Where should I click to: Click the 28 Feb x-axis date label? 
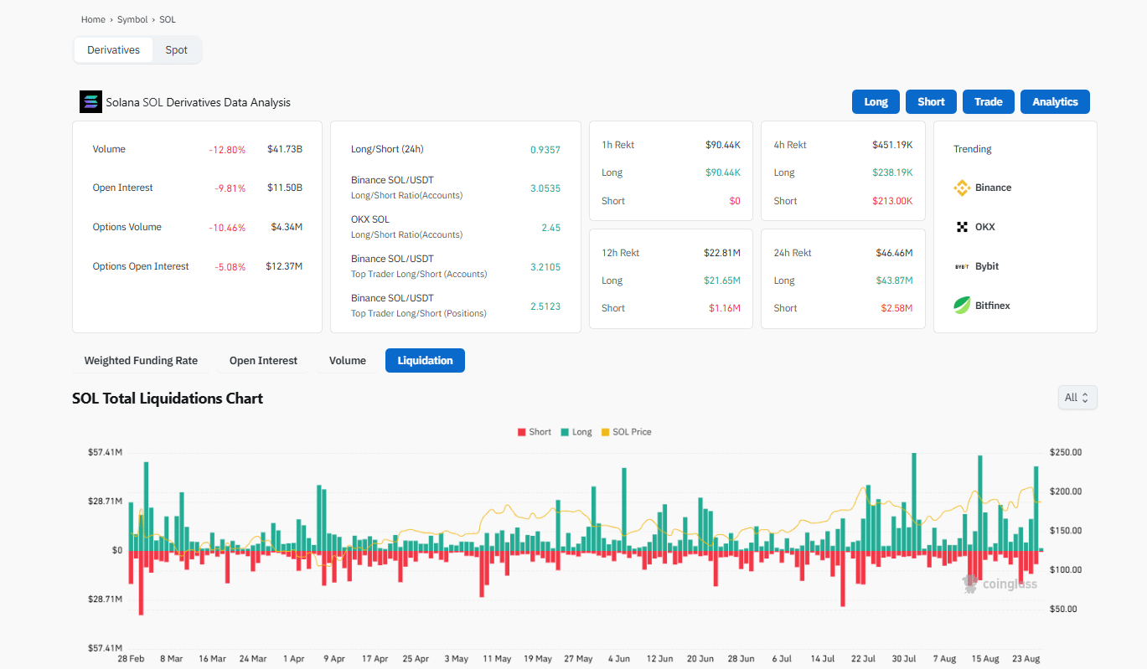(x=130, y=659)
